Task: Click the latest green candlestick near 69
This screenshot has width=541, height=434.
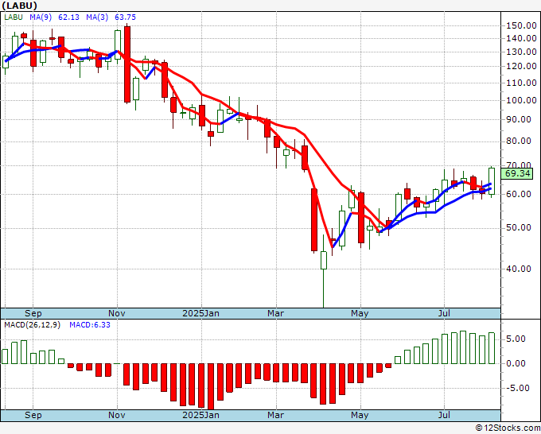Action: (492, 181)
